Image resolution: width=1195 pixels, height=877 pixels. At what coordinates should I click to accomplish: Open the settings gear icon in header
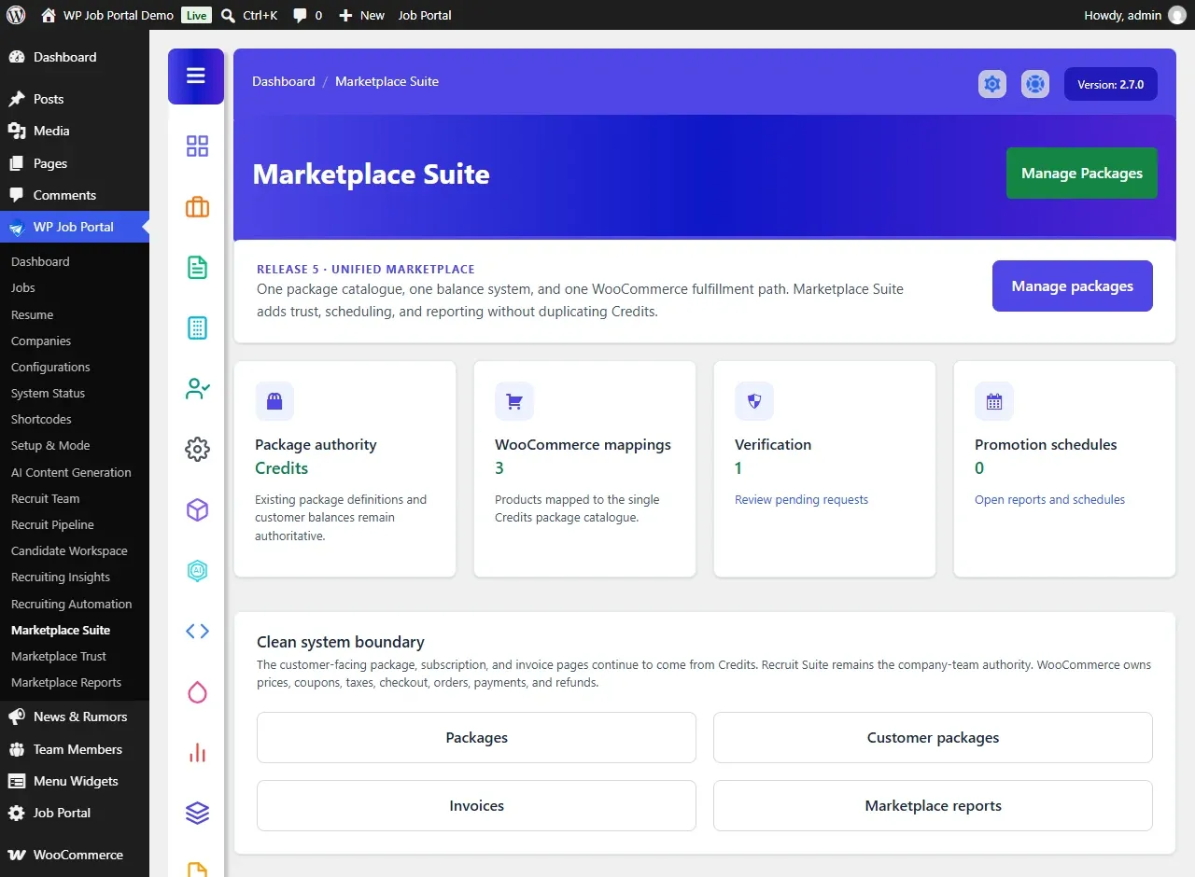click(992, 84)
